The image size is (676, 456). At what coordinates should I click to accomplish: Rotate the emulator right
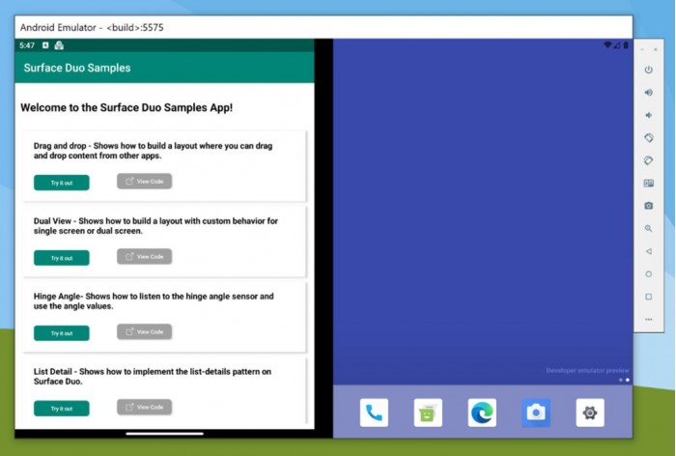pyautogui.click(x=648, y=160)
